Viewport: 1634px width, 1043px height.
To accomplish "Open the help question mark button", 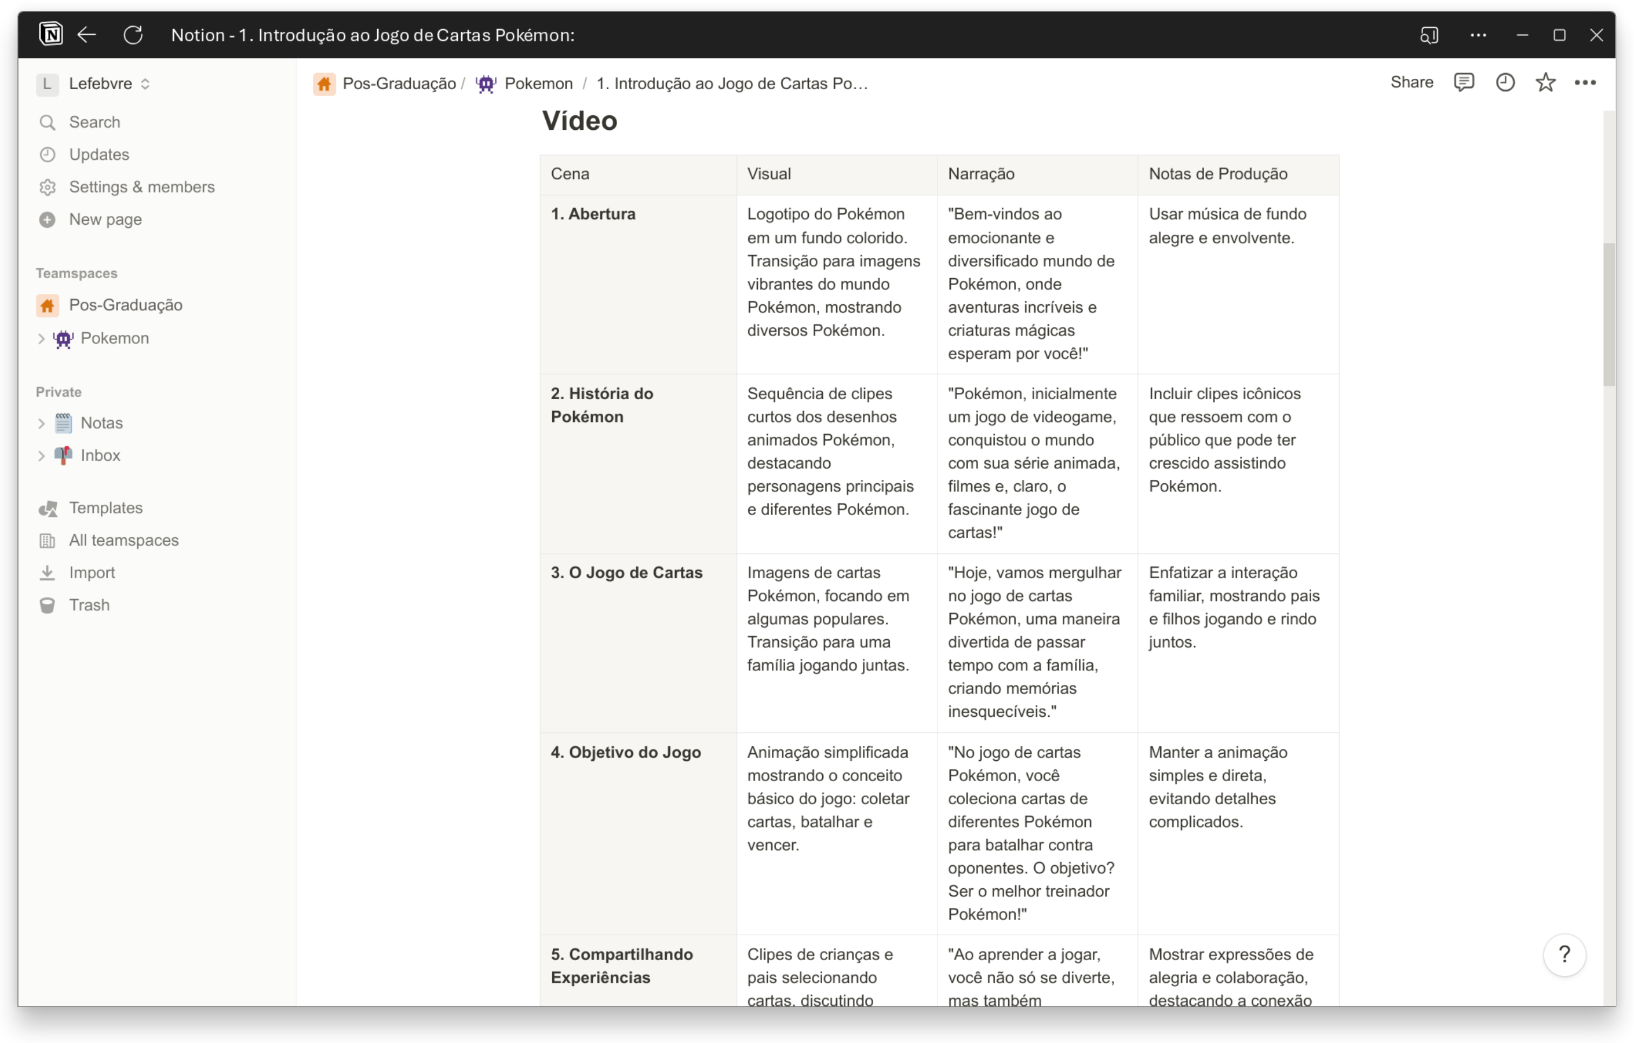I will coord(1564,955).
